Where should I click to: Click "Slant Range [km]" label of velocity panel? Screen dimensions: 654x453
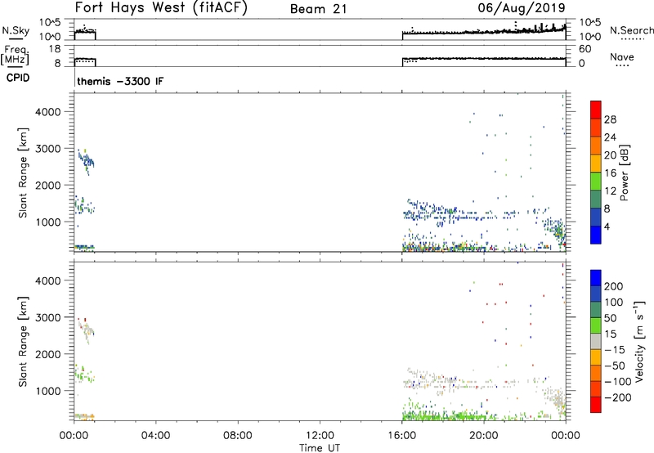point(23,342)
